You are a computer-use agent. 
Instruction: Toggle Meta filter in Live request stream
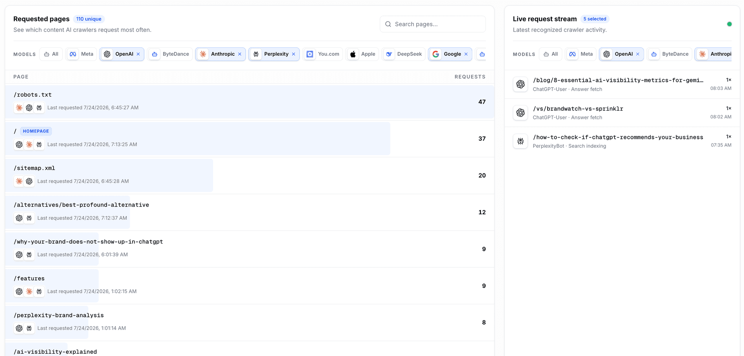pyautogui.click(x=580, y=54)
